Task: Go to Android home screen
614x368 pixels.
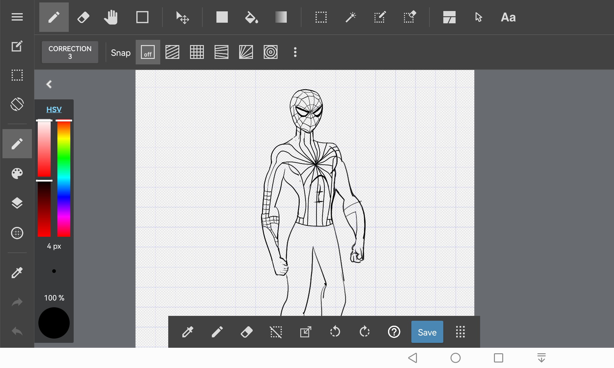Action: tap(456, 358)
